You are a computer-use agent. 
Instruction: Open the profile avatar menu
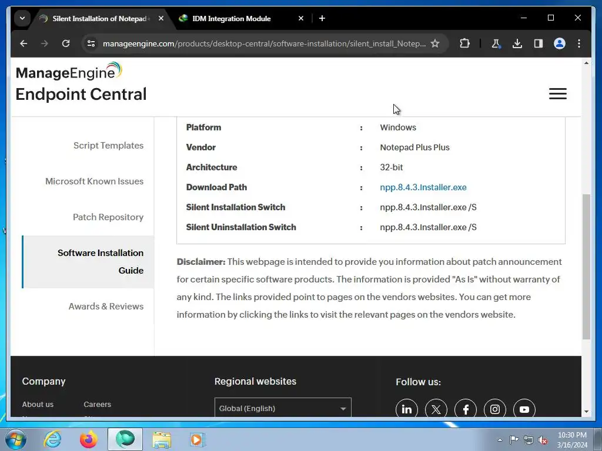tap(560, 43)
